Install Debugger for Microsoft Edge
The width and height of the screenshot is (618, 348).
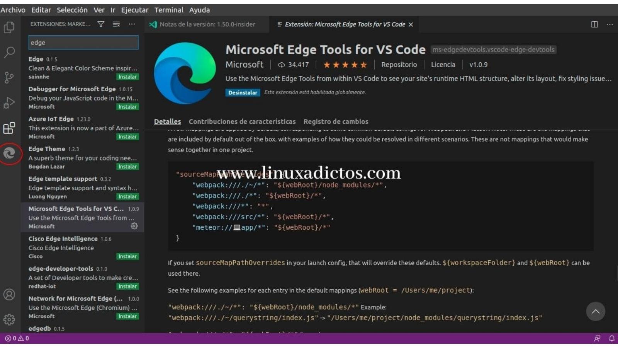pos(127,107)
